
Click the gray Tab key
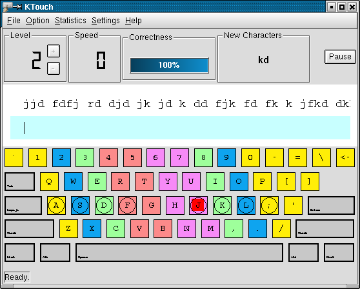pos(20,181)
